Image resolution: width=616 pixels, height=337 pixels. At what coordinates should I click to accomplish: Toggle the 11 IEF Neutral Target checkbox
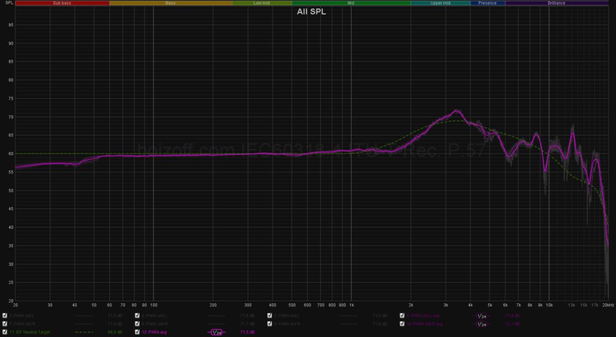pos(5,332)
